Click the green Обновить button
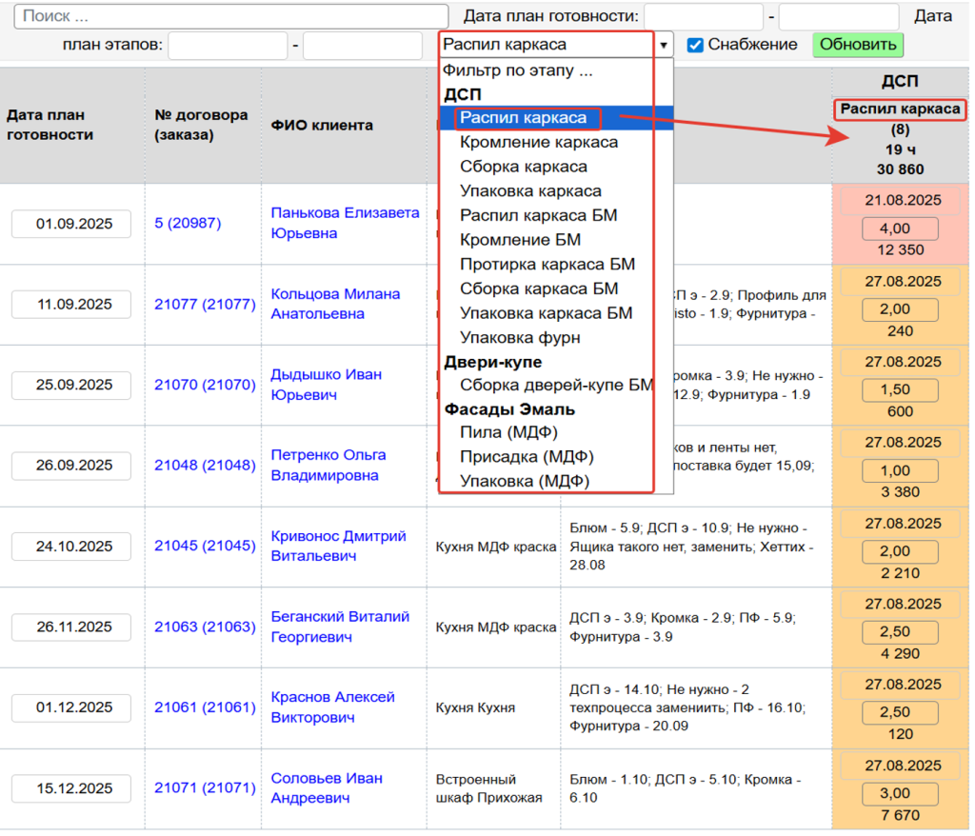Image resolution: width=975 pixels, height=836 pixels. [858, 45]
